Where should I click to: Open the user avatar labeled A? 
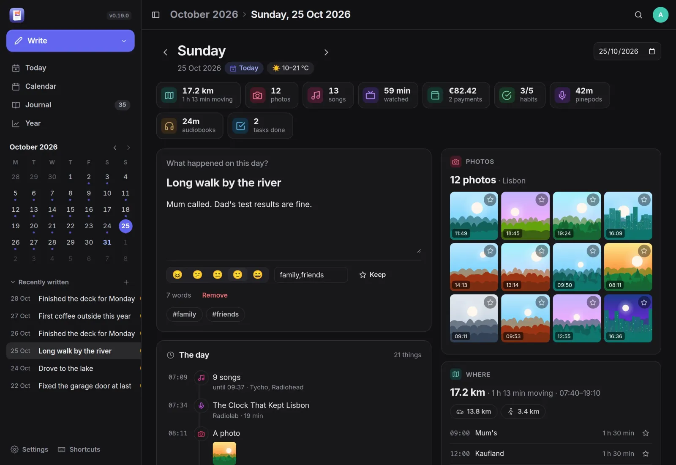pyautogui.click(x=660, y=15)
